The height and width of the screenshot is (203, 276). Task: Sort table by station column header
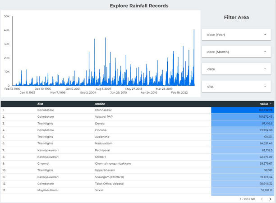pos(100,104)
